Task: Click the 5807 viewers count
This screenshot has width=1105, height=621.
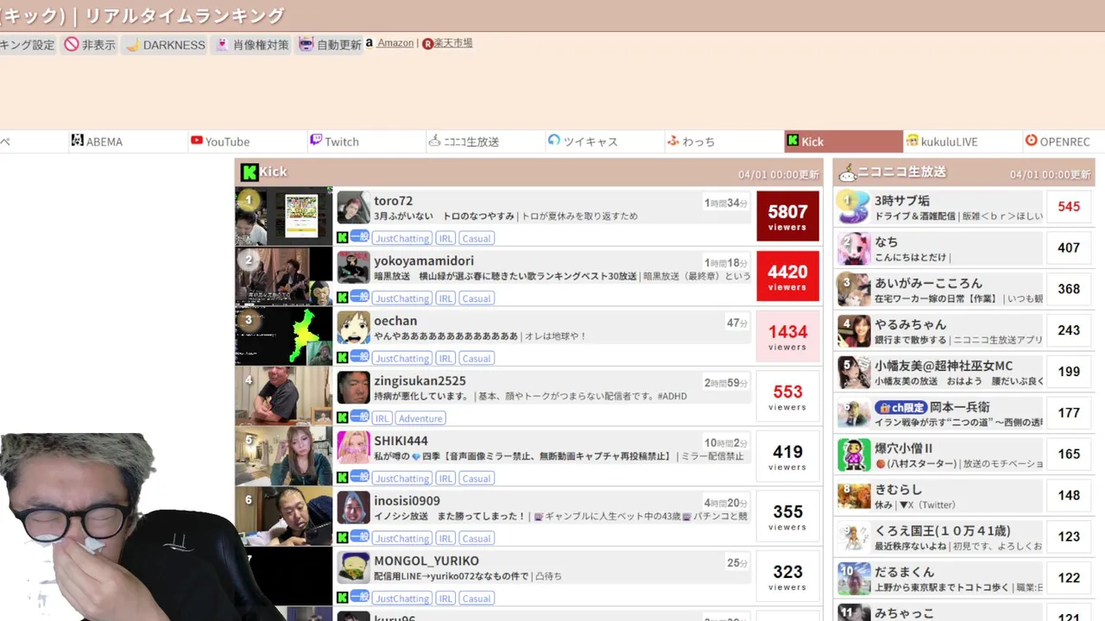Action: pos(787,216)
